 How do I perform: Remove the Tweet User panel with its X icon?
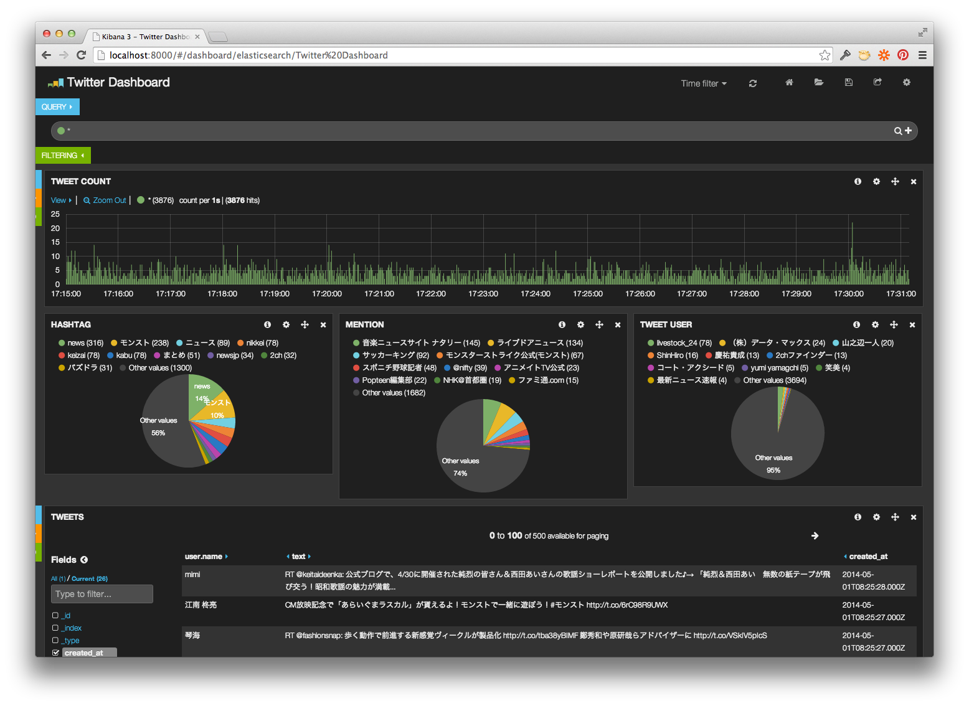912,324
